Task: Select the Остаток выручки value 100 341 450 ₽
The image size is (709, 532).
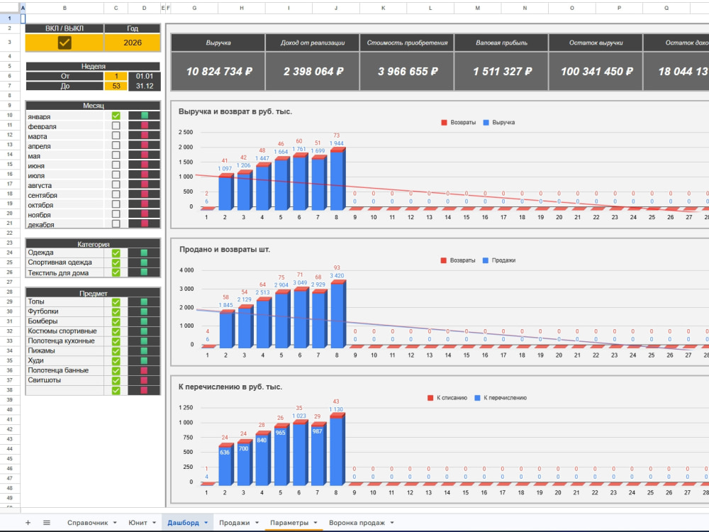Action: (596, 72)
